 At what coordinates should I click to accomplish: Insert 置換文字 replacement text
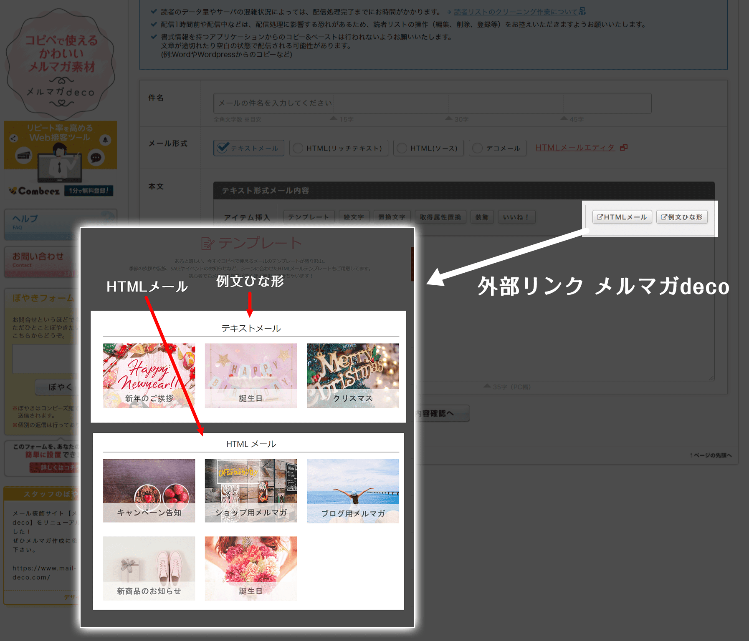pyautogui.click(x=392, y=217)
